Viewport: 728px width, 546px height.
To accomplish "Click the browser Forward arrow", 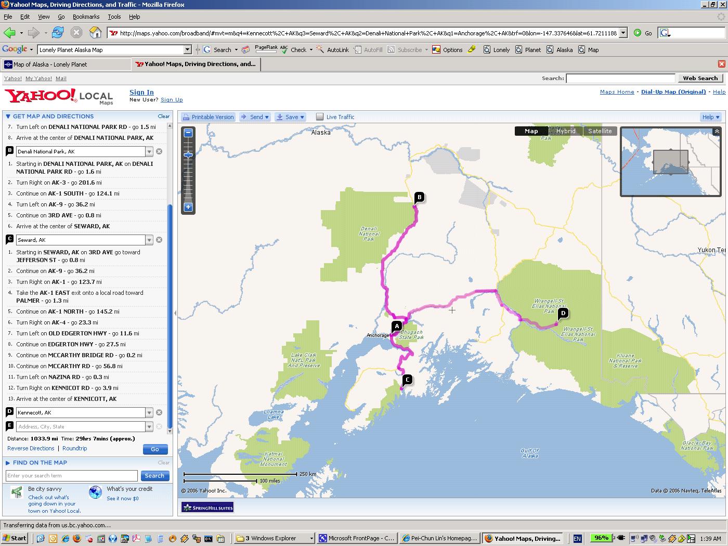I will (34, 33).
